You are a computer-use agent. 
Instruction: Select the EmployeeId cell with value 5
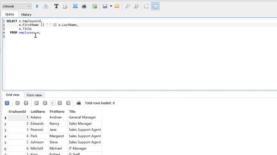coord(19,142)
